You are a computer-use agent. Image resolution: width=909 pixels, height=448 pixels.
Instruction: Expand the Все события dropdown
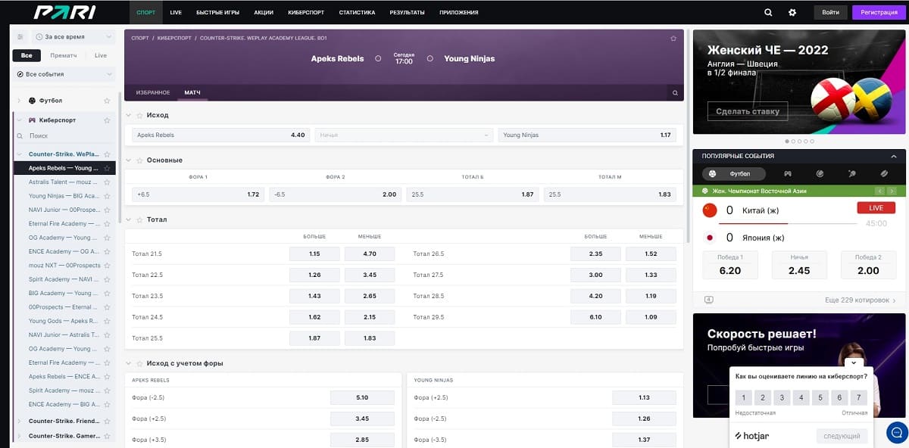point(64,74)
